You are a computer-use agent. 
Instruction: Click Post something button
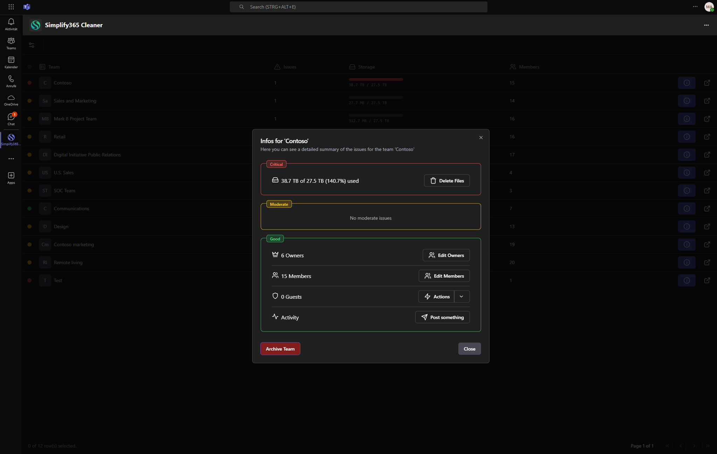(x=442, y=317)
